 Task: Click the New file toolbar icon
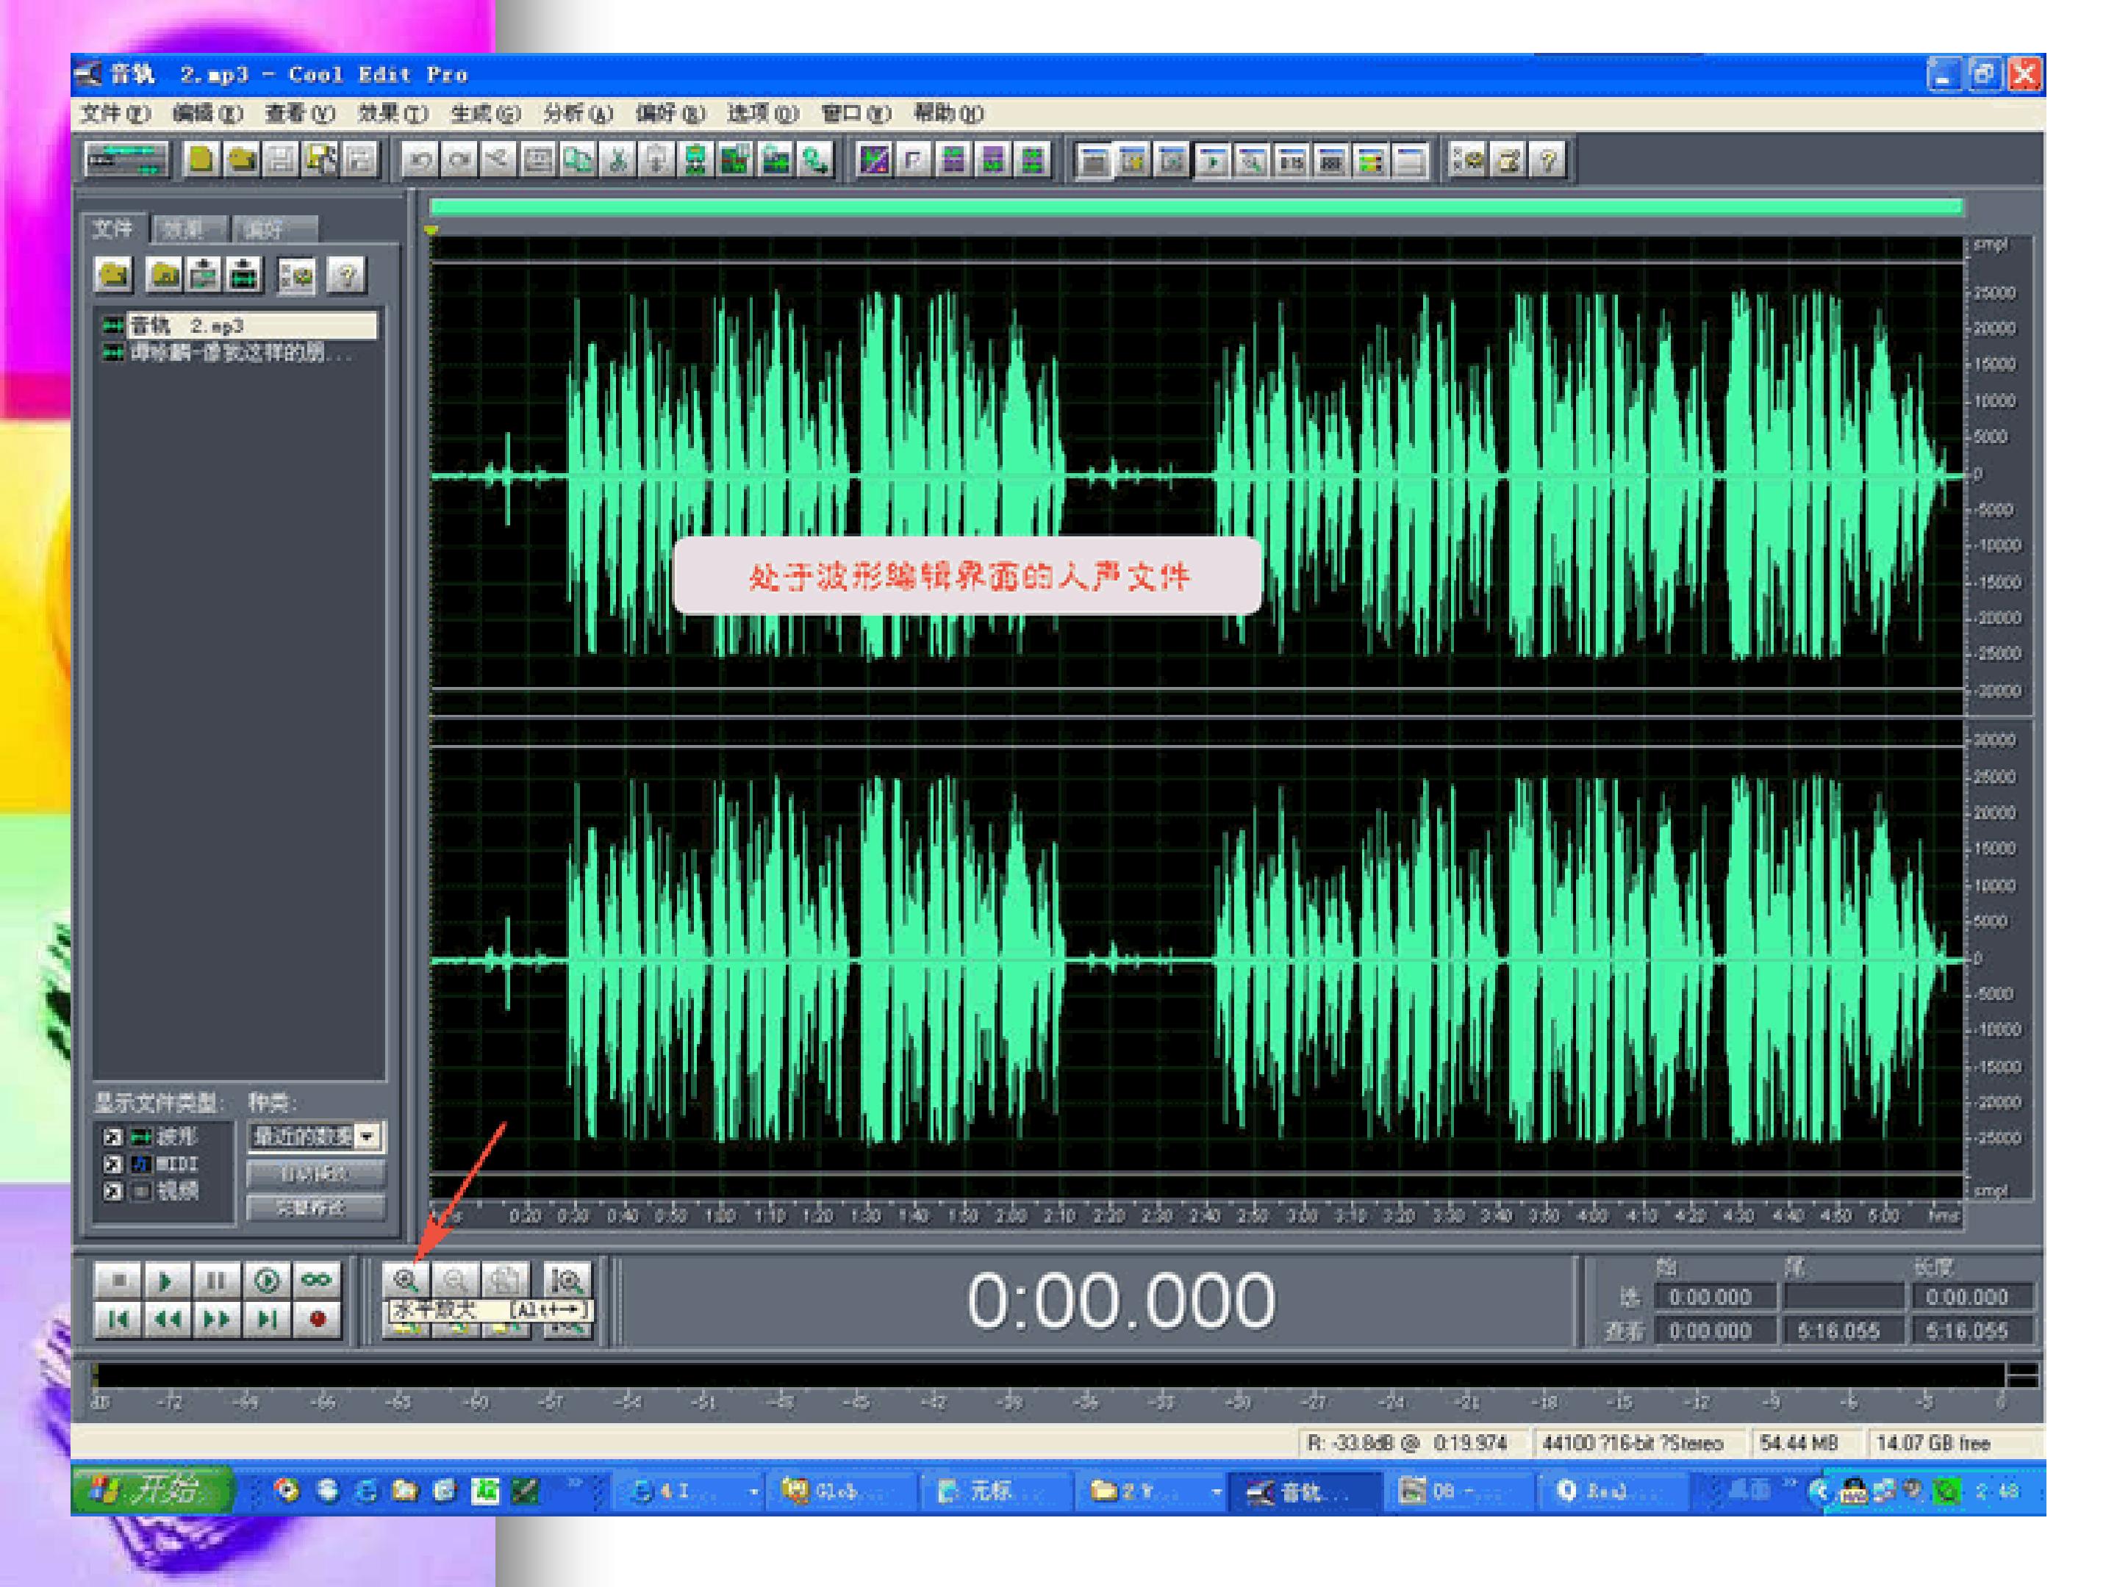(x=201, y=159)
